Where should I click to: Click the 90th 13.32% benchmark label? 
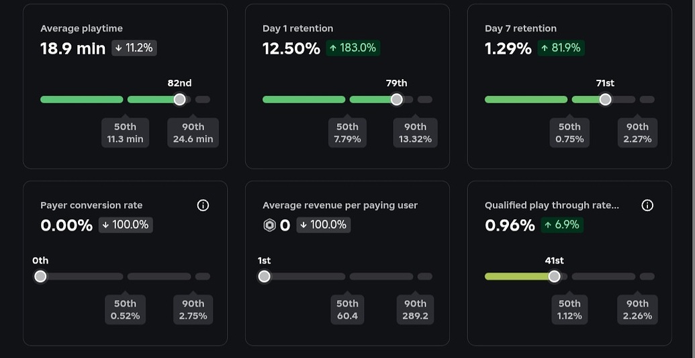pos(415,133)
